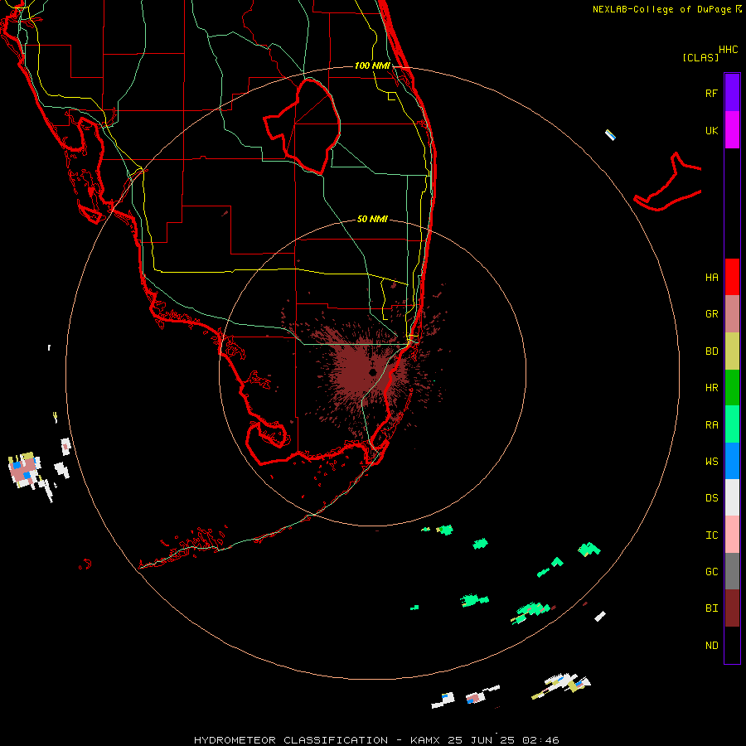Click the "WS" legend label
This screenshot has width=746, height=746.
711,461
